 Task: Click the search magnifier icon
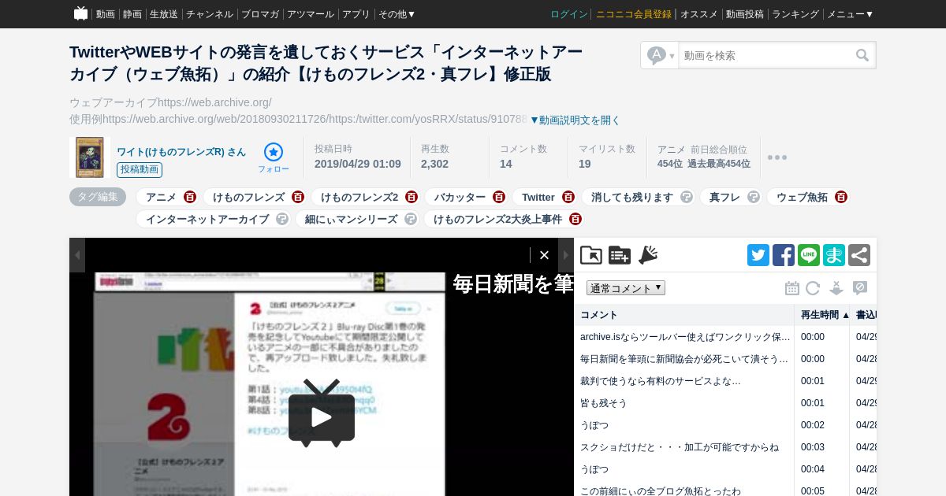862,55
